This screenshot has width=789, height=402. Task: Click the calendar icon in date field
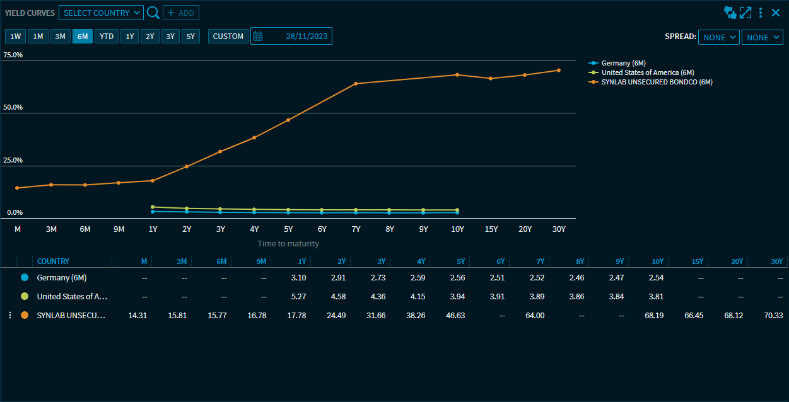tap(258, 37)
